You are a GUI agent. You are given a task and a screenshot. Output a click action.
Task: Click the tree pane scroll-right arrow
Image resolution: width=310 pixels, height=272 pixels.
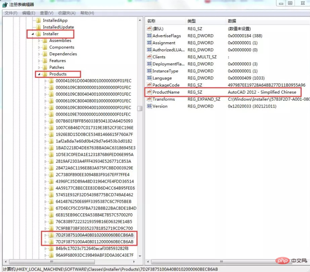tap(134, 262)
